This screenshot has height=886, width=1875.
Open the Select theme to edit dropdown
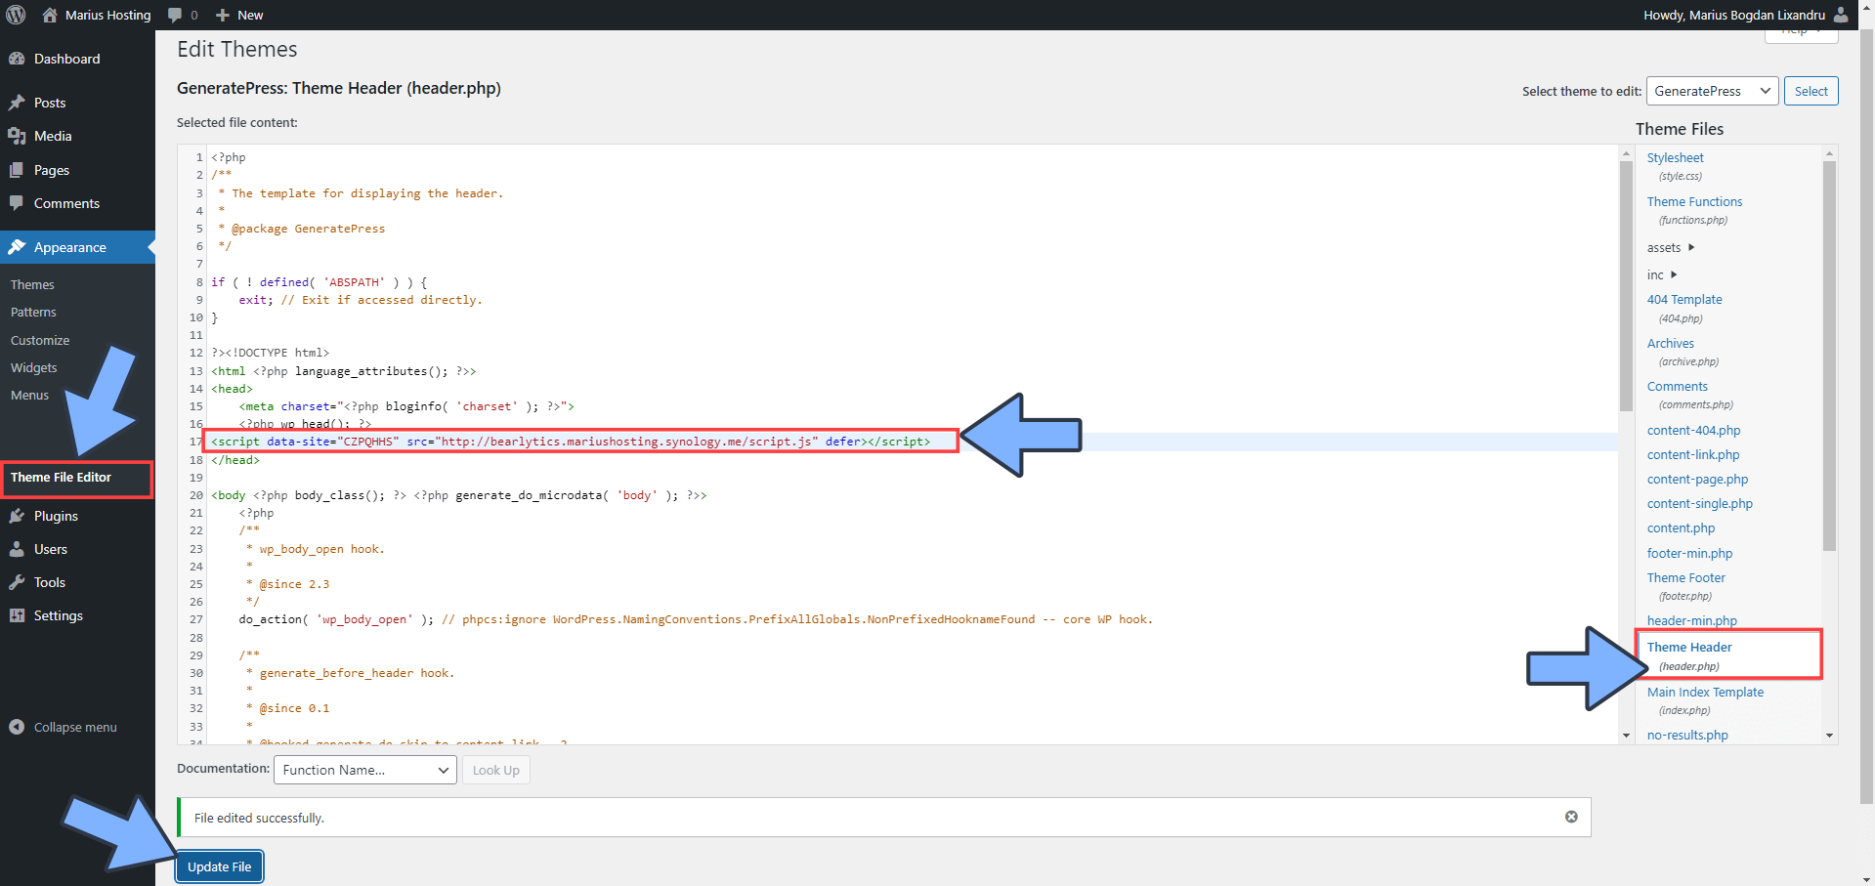(x=1712, y=91)
